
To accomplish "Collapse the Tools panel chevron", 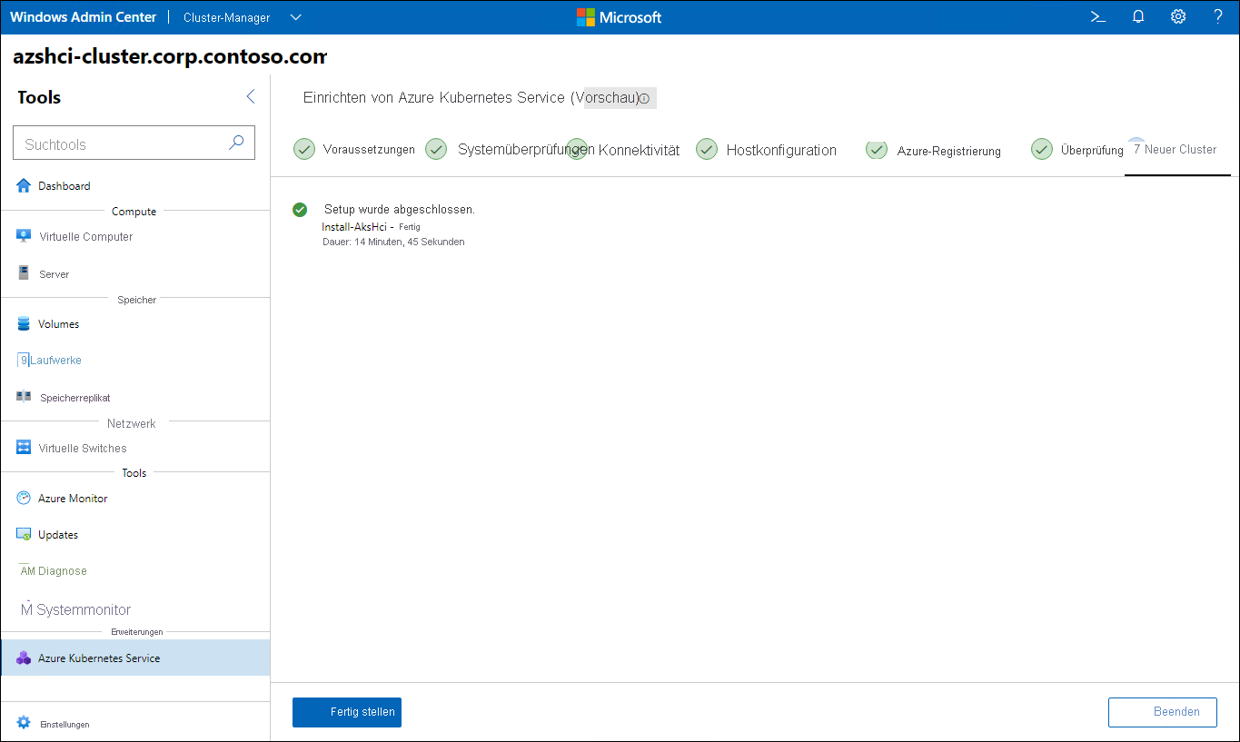I will pos(251,96).
